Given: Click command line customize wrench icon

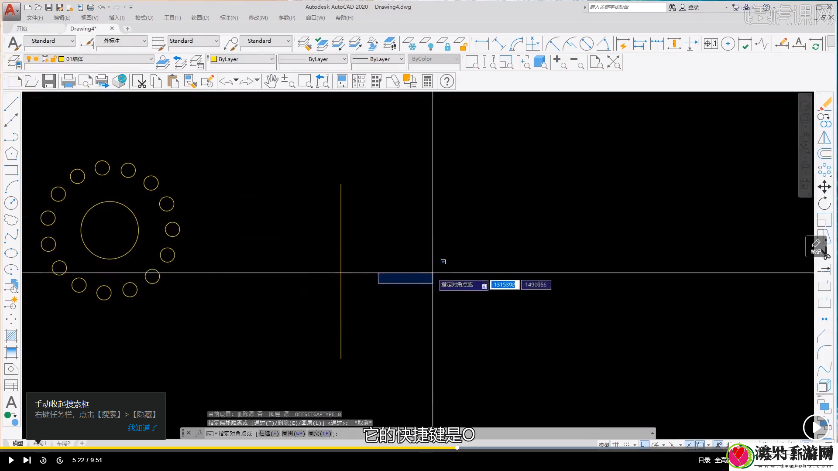Looking at the screenshot, I should pyautogui.click(x=199, y=433).
